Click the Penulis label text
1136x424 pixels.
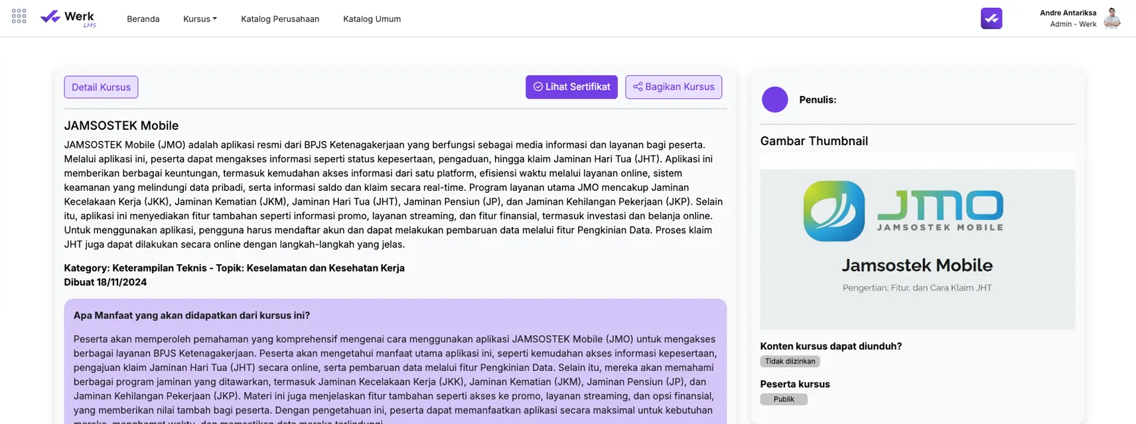coord(817,100)
